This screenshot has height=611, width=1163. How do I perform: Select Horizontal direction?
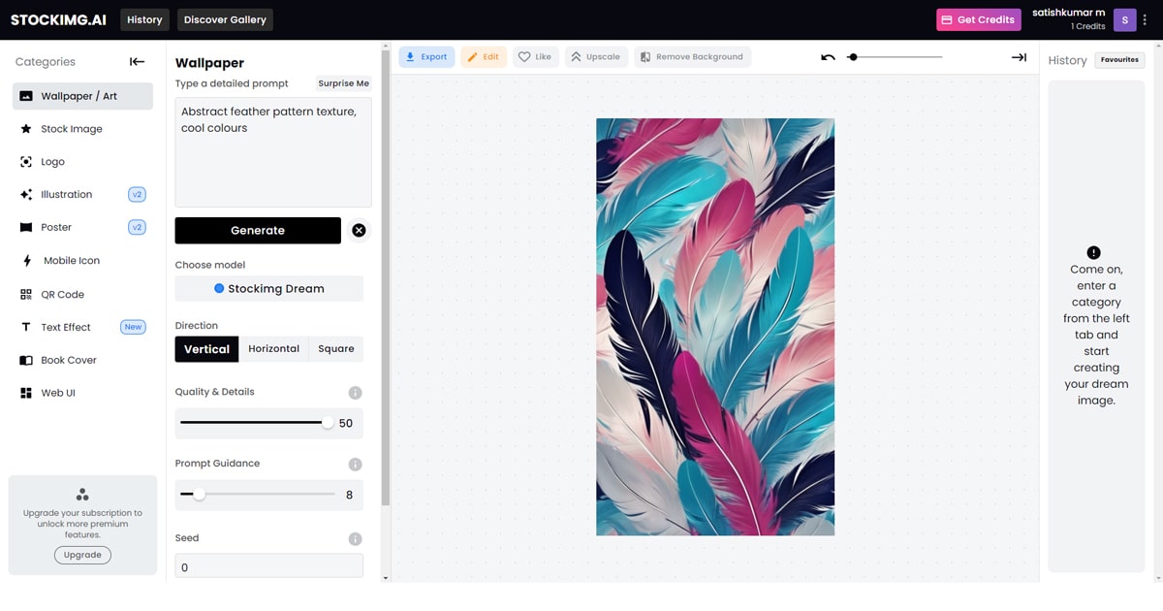click(273, 349)
